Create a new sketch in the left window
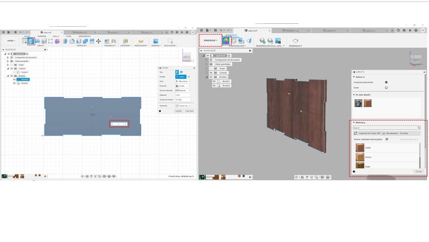The width and height of the screenshot is (429, 242). 24,41
